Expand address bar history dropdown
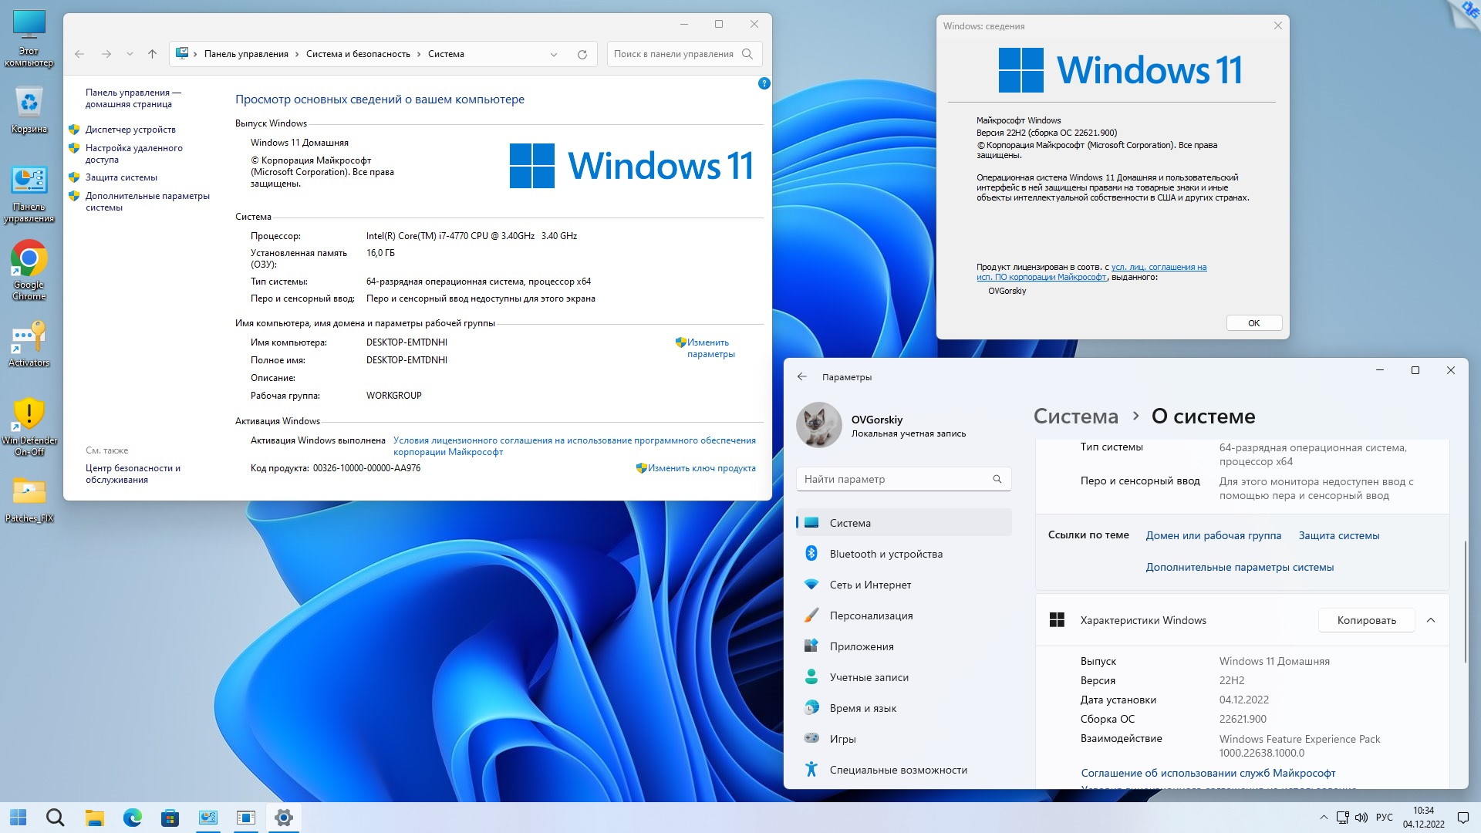This screenshot has width=1481, height=833. (x=554, y=54)
